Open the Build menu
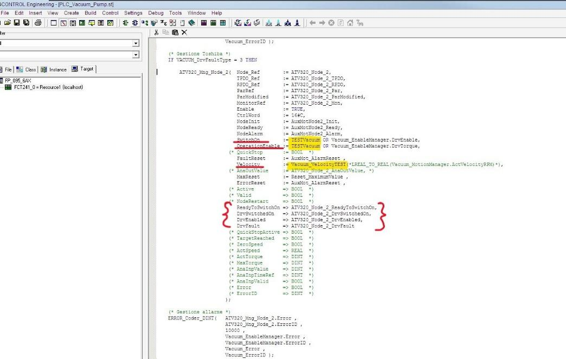Image resolution: width=566 pixels, height=359 pixels. click(x=90, y=13)
